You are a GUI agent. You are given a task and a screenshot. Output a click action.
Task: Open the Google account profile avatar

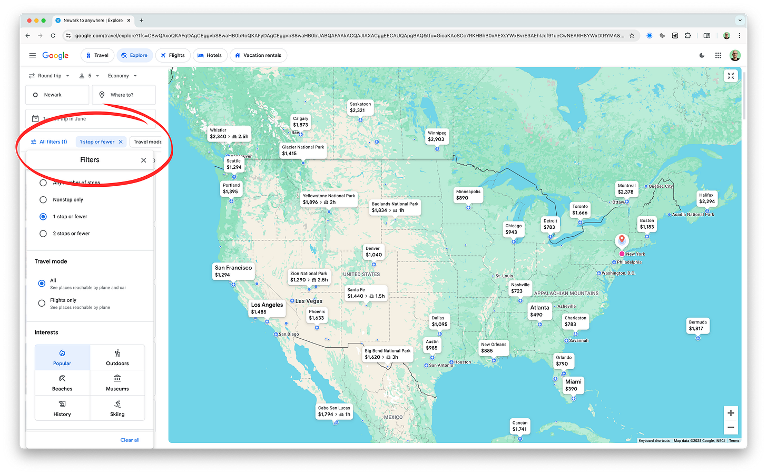(x=735, y=55)
